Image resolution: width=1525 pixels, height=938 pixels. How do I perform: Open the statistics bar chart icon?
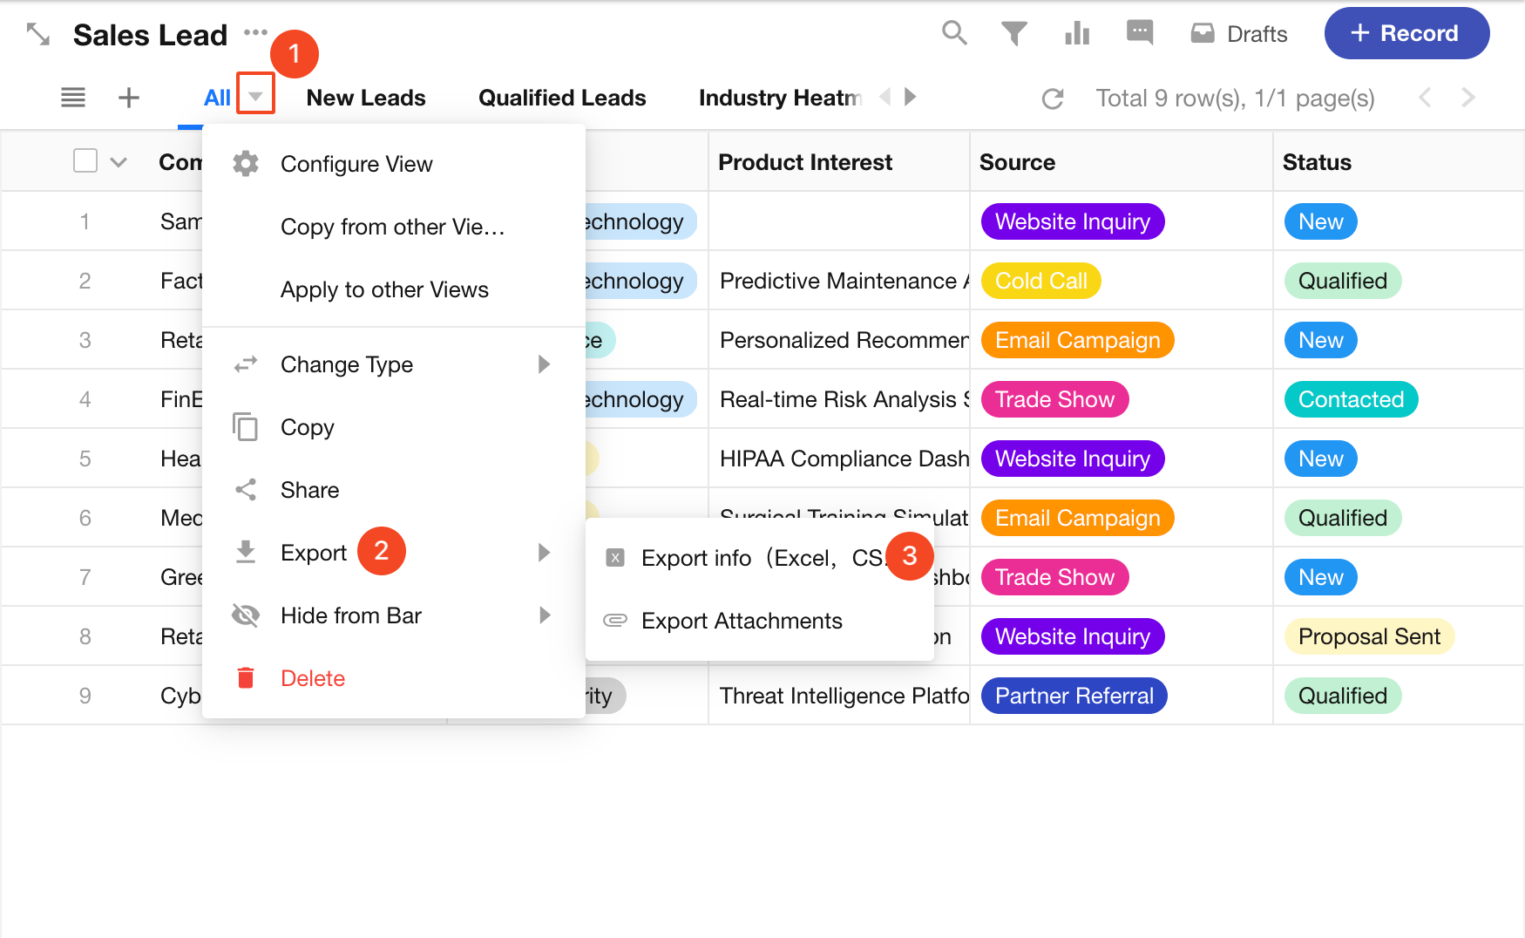pyautogui.click(x=1077, y=33)
